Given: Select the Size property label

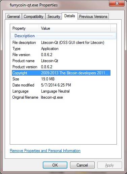Looking at the screenshot, I should pyautogui.click(x=16, y=79).
